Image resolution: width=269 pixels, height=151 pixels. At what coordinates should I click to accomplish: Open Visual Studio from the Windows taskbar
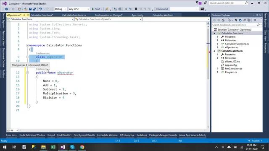(63, 147)
